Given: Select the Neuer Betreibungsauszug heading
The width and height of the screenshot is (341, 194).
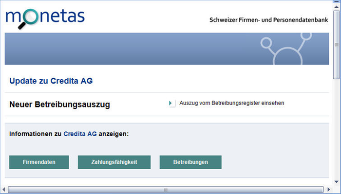Looking at the screenshot, I should 59,105.
